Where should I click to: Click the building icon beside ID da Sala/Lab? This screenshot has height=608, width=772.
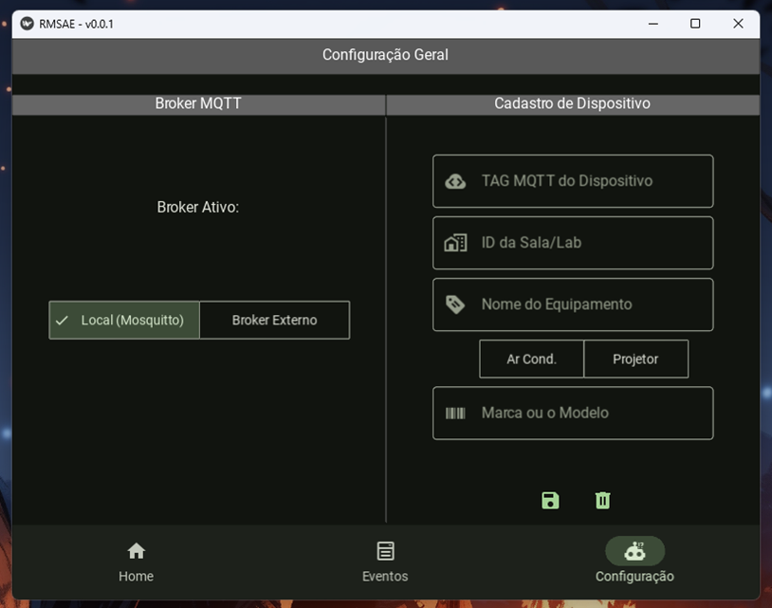(455, 243)
